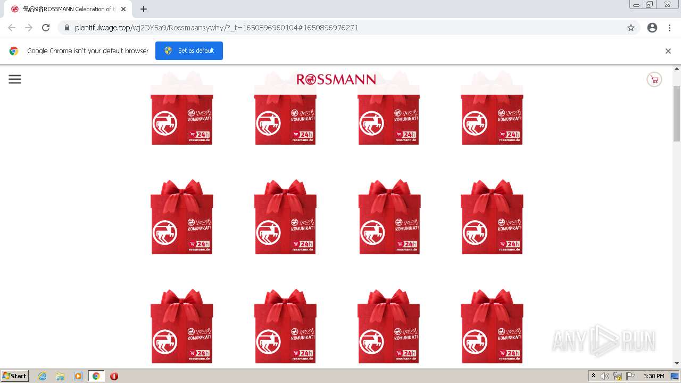Viewport: 681px width, 383px height.
Task: Launch Internet Explorer from the taskbar
Action: click(42, 376)
